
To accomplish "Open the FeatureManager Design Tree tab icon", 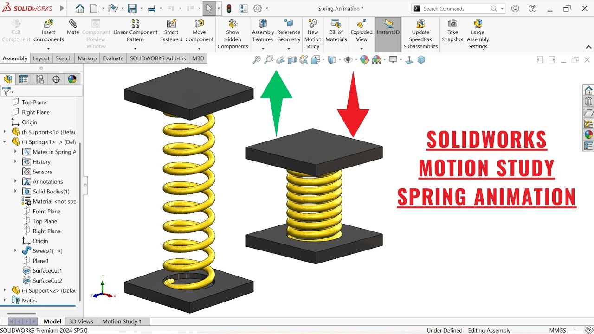I will click(8, 79).
